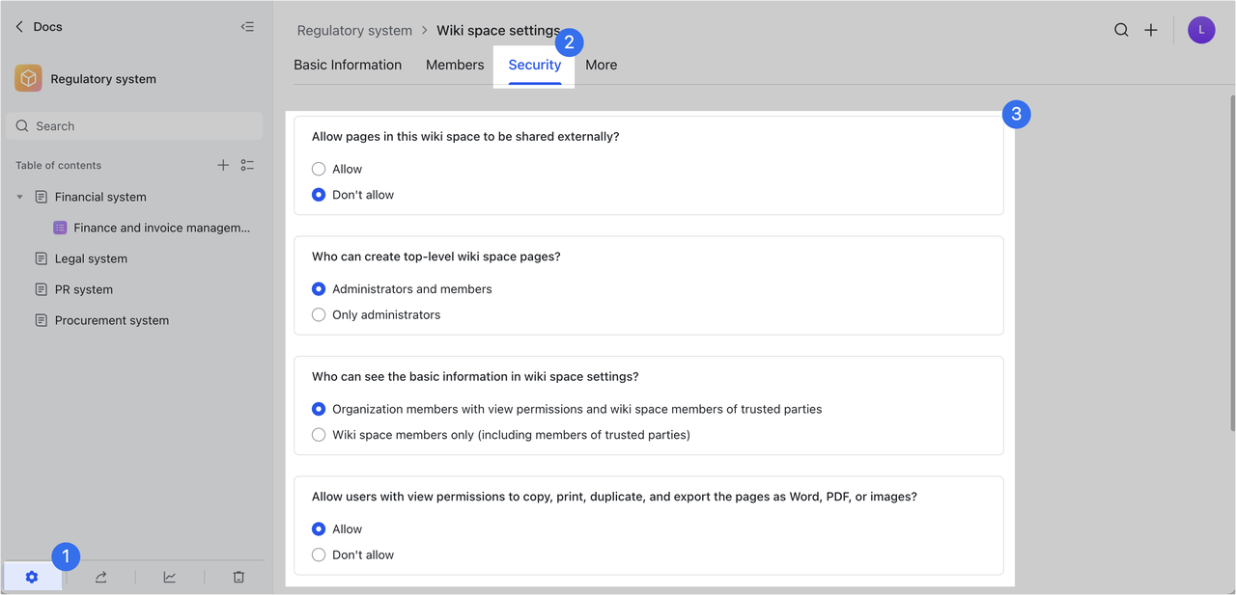Click in the sidebar Search field
The width and height of the screenshot is (1236, 595).
135,126
